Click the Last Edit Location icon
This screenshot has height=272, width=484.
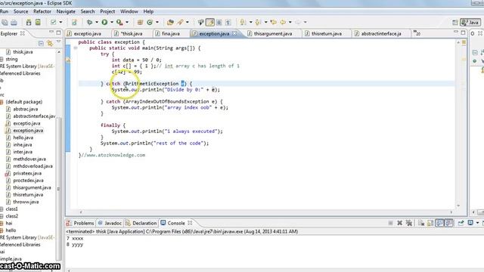click(x=273, y=22)
